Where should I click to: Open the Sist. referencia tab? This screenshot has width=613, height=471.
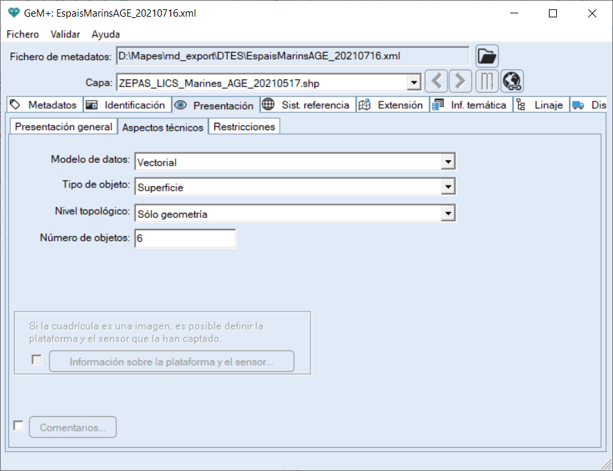(x=307, y=105)
